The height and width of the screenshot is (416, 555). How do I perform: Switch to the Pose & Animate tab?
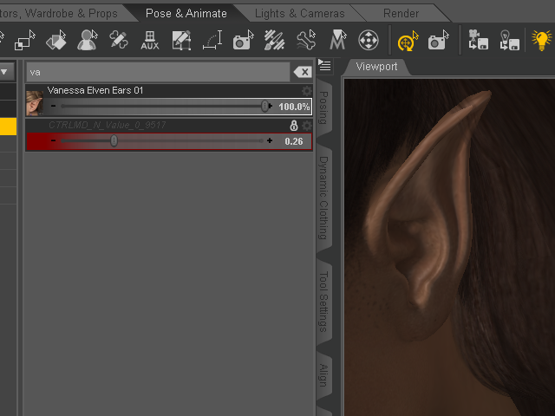click(x=186, y=14)
